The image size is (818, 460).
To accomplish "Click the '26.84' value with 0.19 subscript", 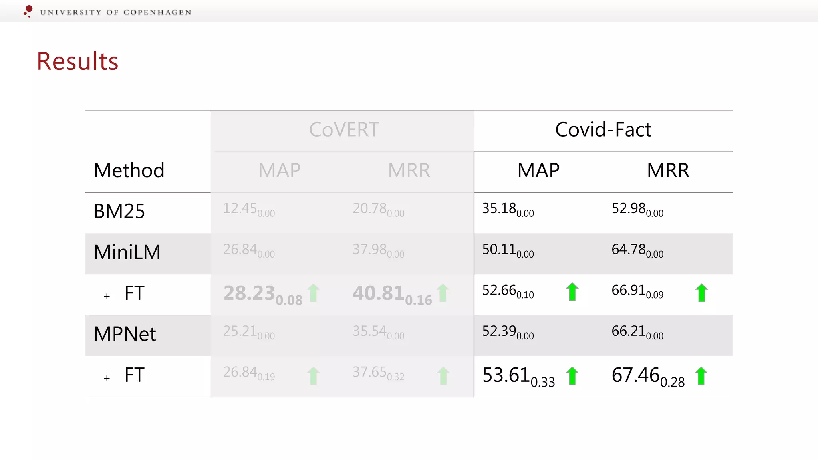I will (x=249, y=373).
